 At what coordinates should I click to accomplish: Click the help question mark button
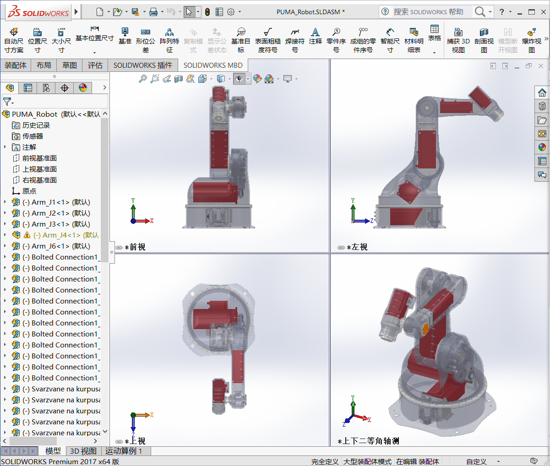point(502,12)
